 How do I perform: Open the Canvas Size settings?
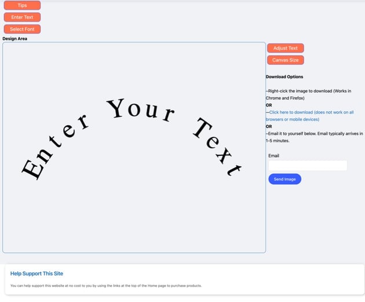coord(285,60)
